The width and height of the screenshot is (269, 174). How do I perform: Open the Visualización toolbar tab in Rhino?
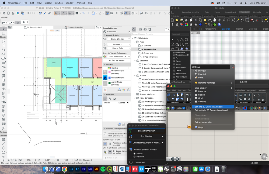point(209,16)
